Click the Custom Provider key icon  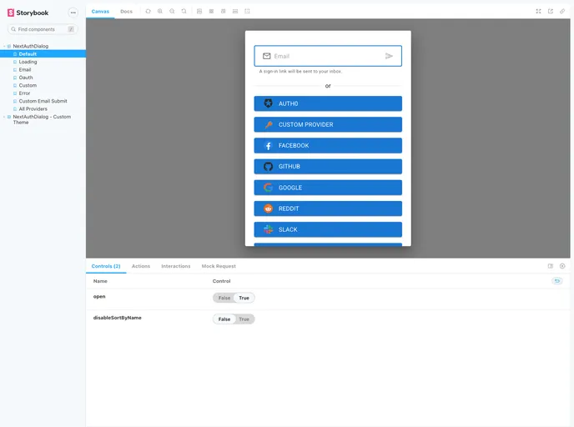pyautogui.click(x=269, y=125)
